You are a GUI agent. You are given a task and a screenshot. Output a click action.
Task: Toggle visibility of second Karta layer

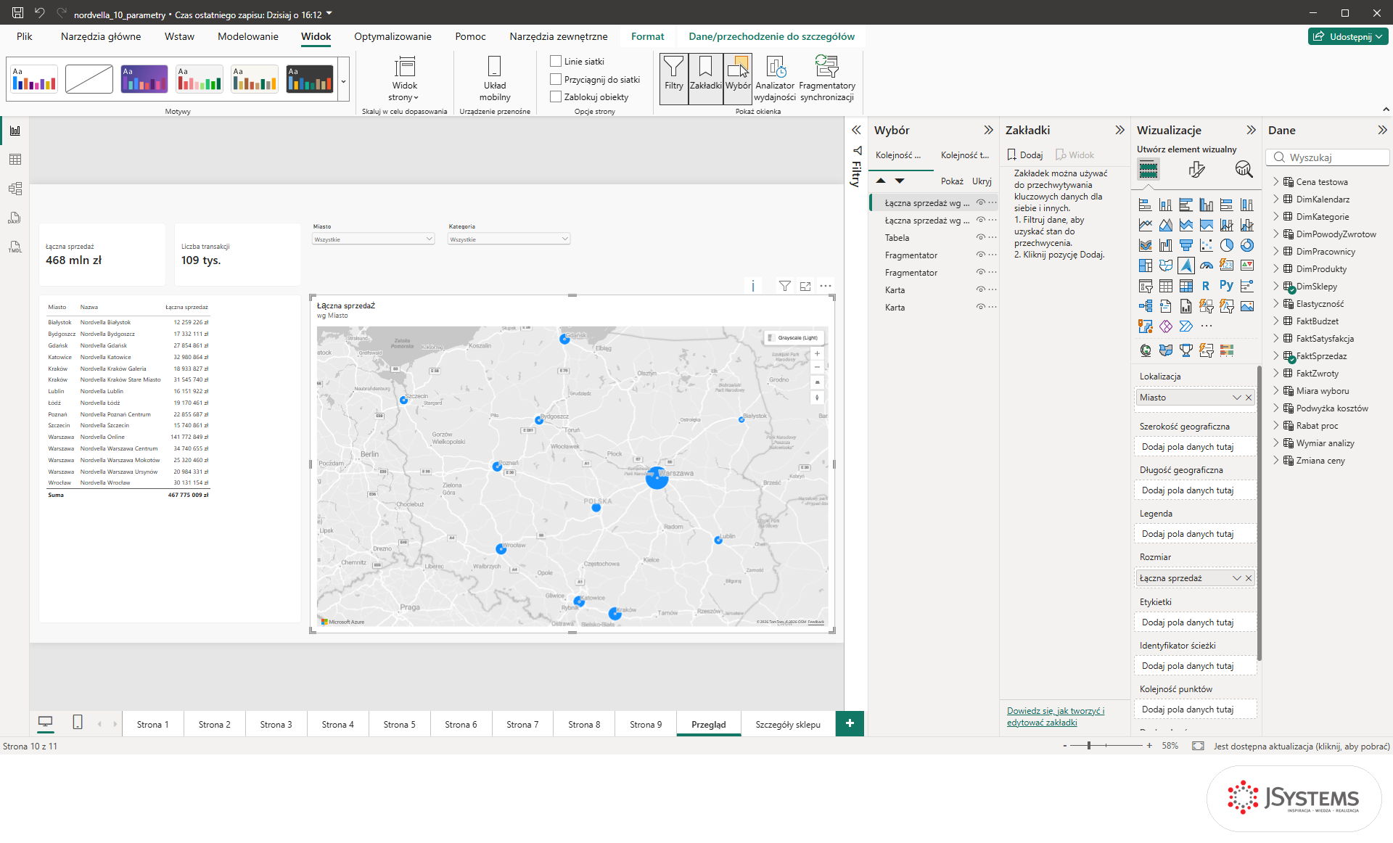click(980, 308)
